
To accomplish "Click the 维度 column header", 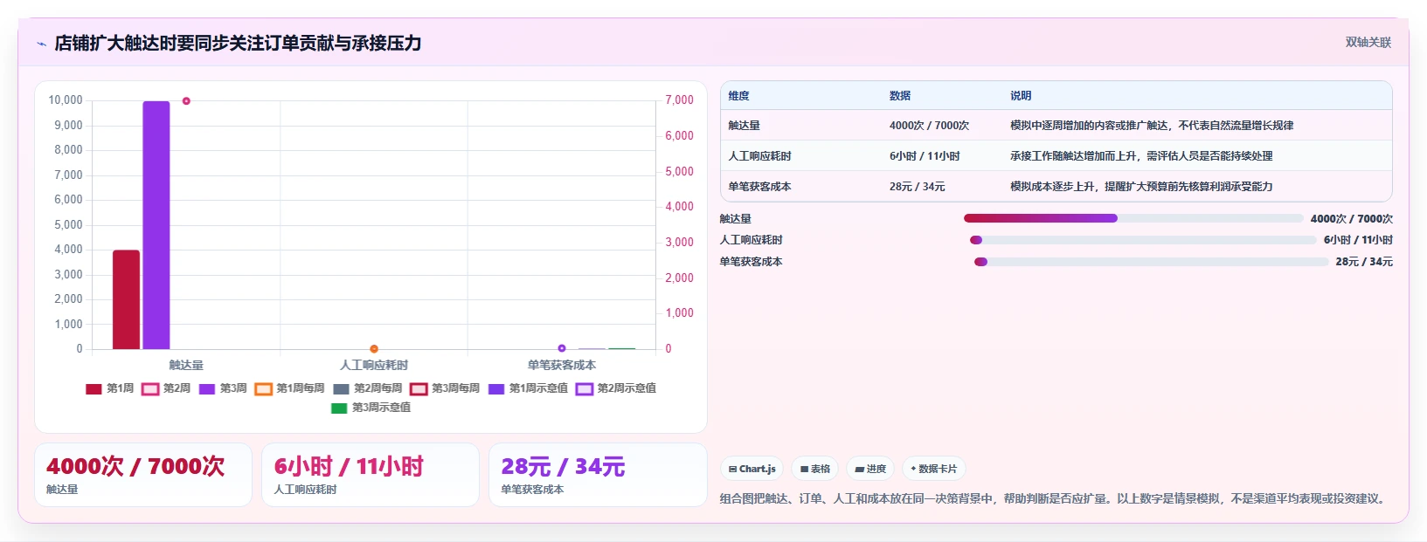I will pos(739,96).
